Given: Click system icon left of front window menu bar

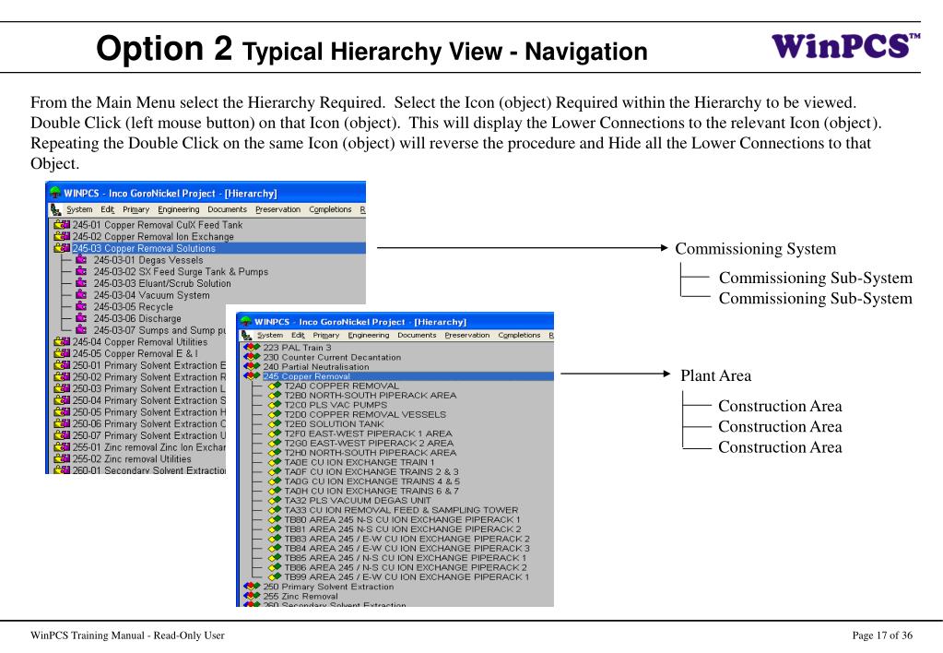Looking at the screenshot, I should pos(246,335).
